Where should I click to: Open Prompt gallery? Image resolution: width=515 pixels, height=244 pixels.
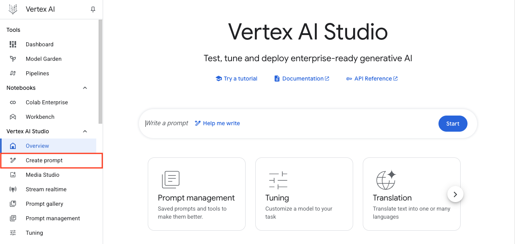point(48,204)
